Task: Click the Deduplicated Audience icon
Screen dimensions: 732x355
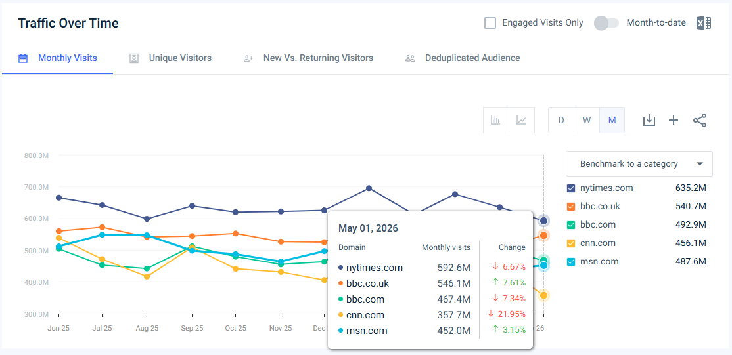Action: (410, 58)
